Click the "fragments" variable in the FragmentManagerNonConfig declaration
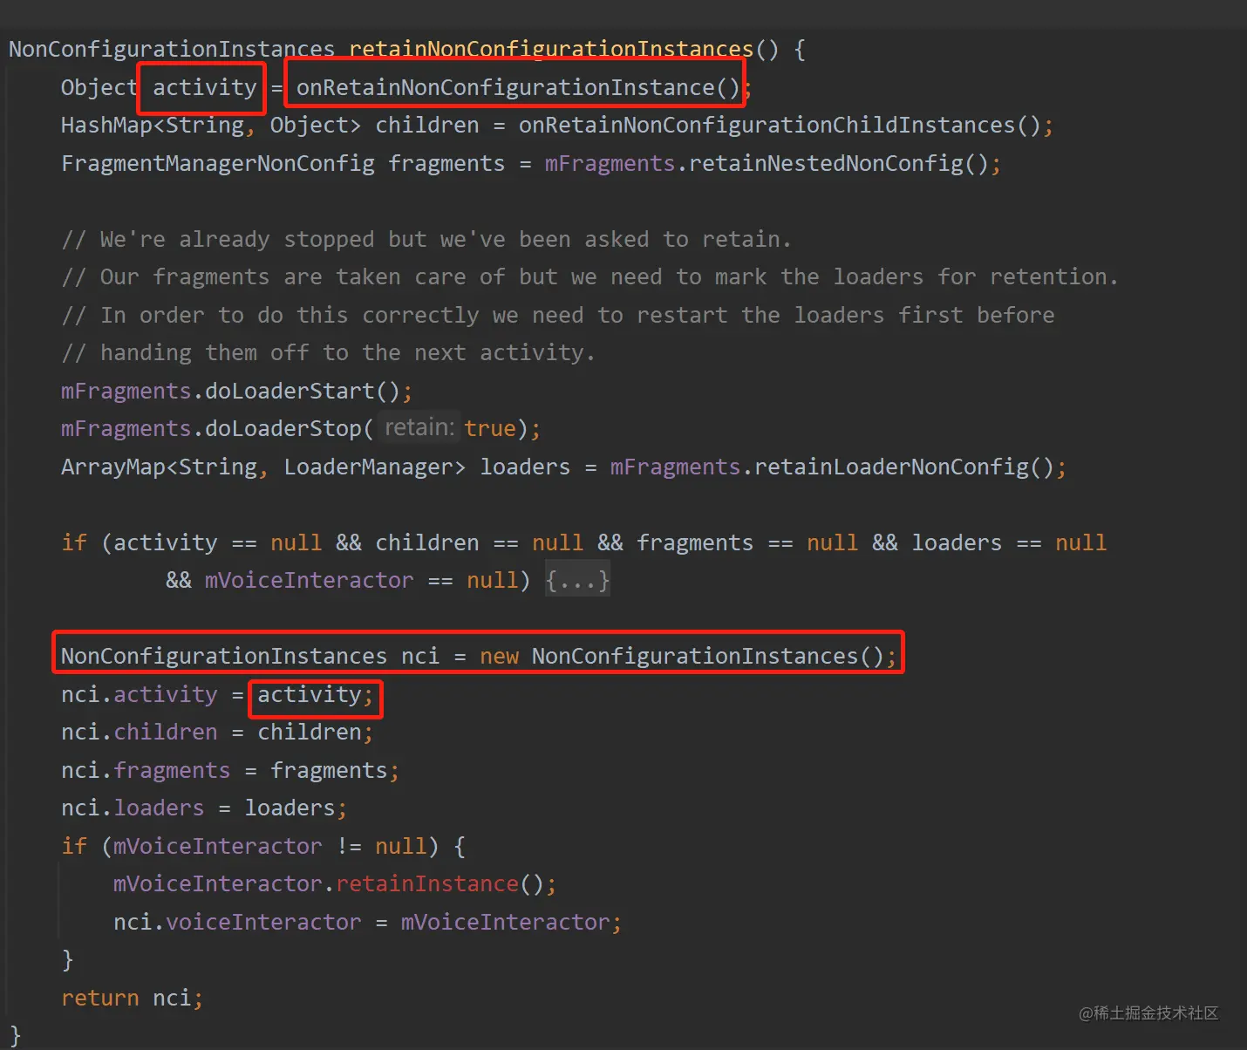 [x=446, y=163]
